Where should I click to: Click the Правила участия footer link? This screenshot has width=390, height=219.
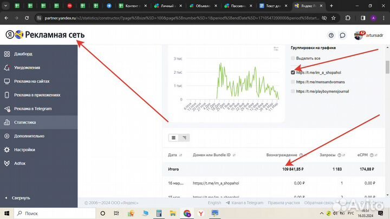point(284,203)
